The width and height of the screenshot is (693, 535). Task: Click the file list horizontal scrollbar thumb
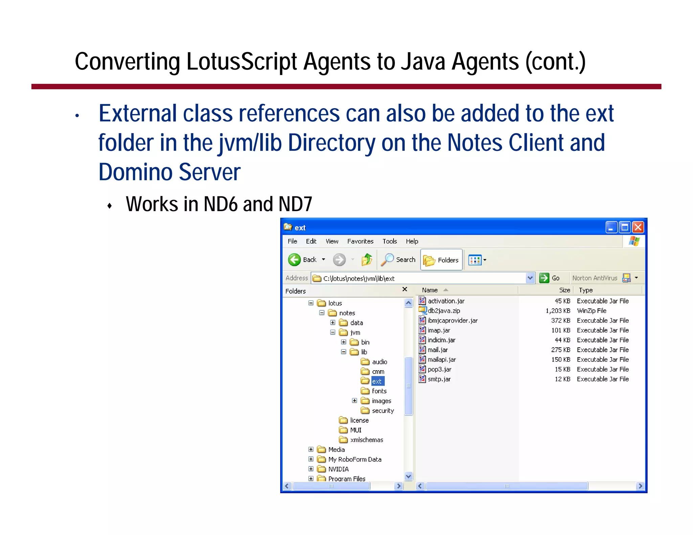pos(507,486)
